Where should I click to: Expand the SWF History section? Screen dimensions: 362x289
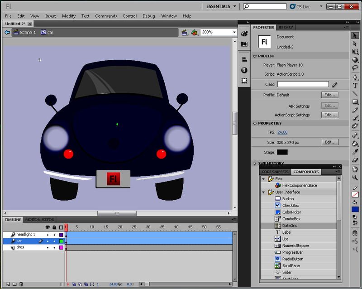click(x=255, y=164)
